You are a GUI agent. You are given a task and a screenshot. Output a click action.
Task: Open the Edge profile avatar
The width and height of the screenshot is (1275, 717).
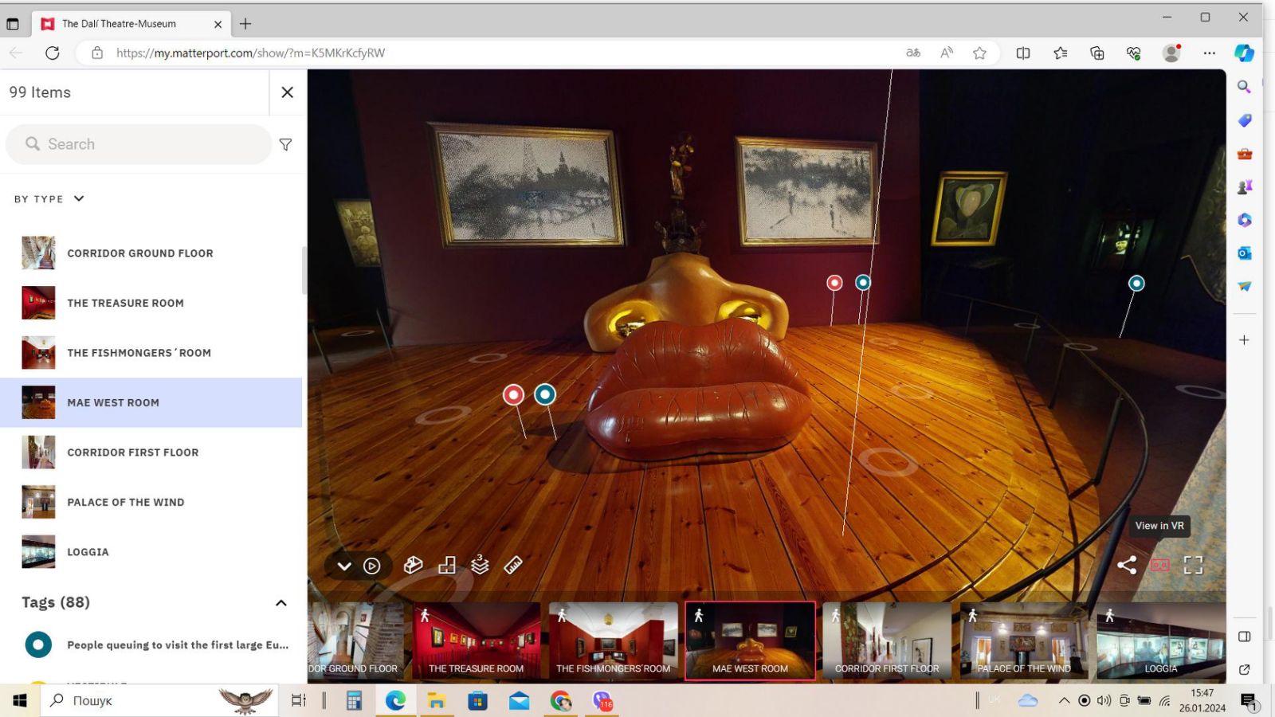tap(1171, 53)
